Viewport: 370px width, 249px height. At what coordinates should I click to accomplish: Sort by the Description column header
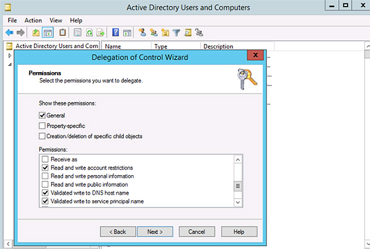(x=237, y=46)
